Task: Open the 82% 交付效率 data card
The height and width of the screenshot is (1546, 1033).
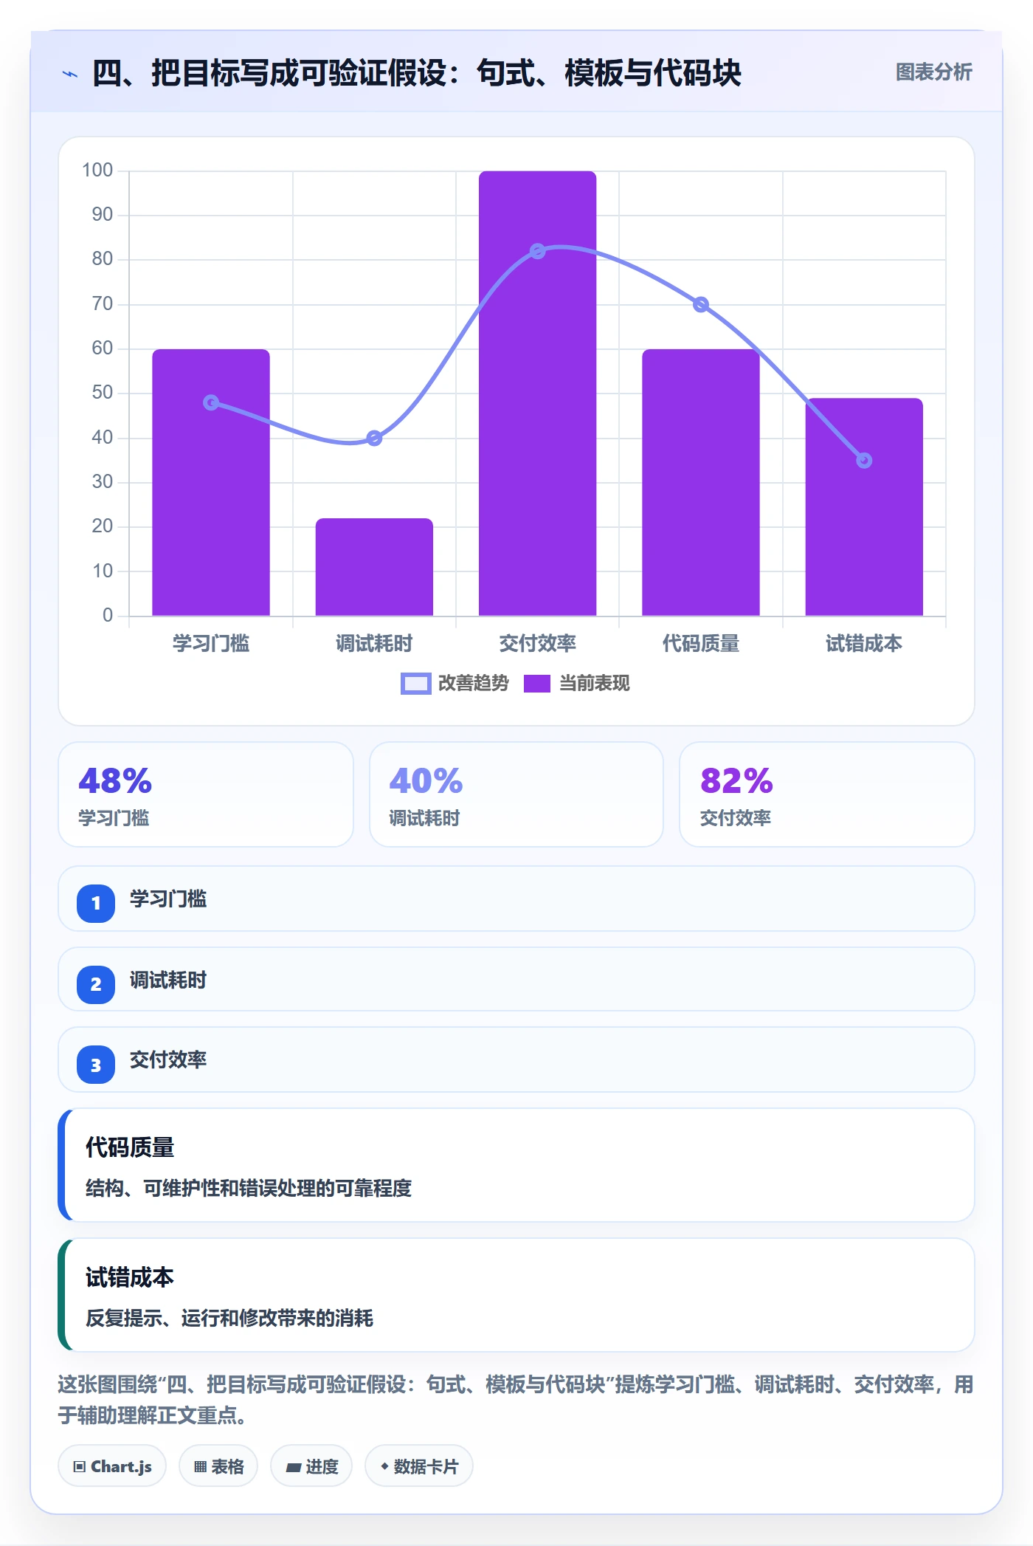Action: [827, 794]
